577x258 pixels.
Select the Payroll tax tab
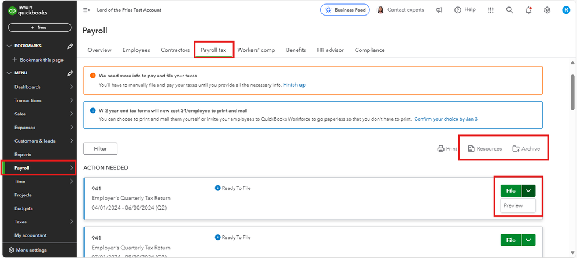click(213, 50)
